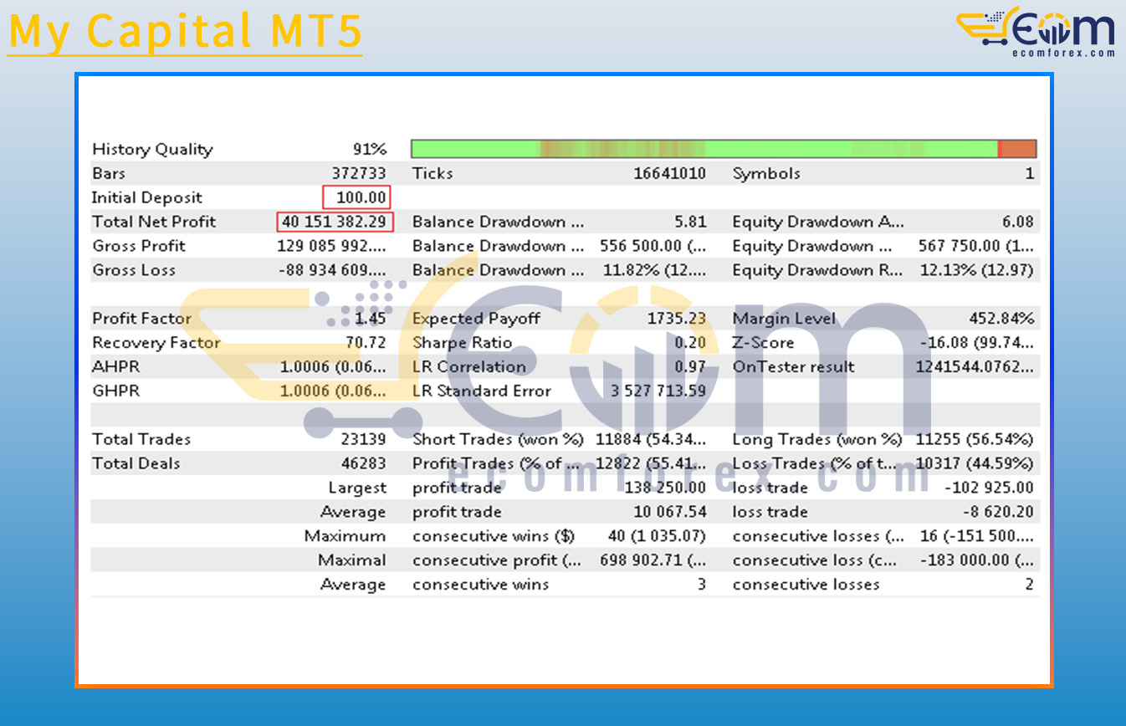This screenshot has height=726, width=1126.
Task: Select the average loss trade value -8 620.20
Action: tap(998, 512)
